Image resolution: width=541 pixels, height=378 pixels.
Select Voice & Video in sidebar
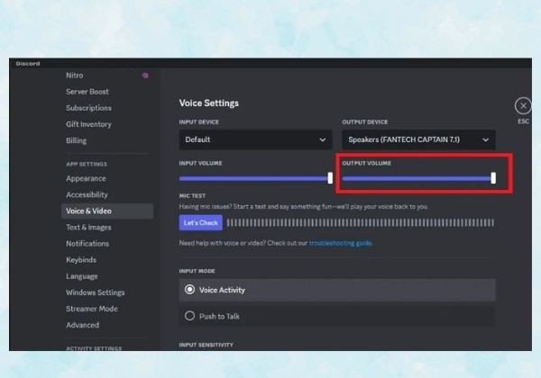tap(107, 211)
